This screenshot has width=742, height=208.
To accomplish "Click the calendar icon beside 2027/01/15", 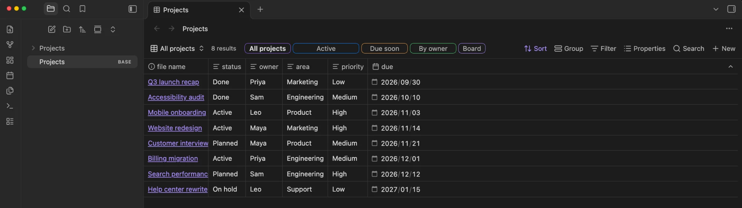I will point(375,189).
